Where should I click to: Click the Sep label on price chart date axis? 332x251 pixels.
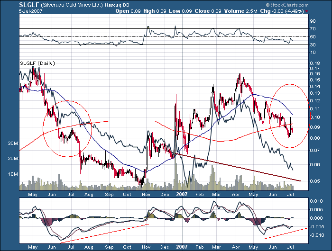(109, 195)
